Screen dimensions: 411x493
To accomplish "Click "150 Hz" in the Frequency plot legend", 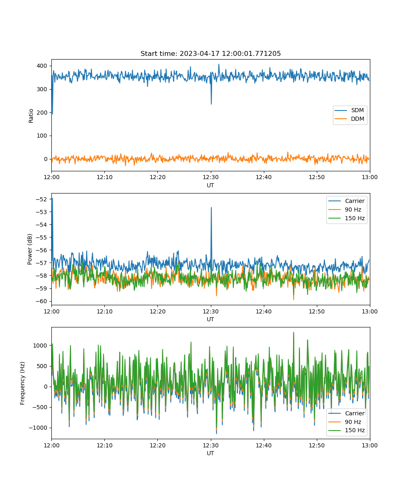I will point(355,431).
